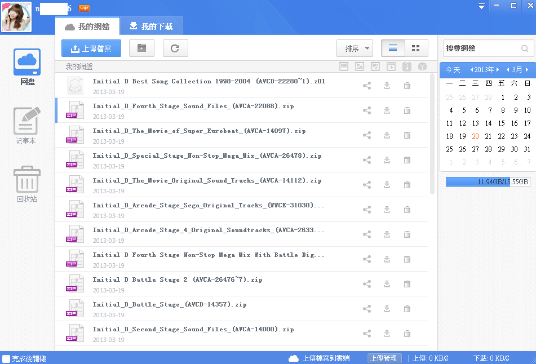
Task: Refresh the file list
Action: coord(175,48)
